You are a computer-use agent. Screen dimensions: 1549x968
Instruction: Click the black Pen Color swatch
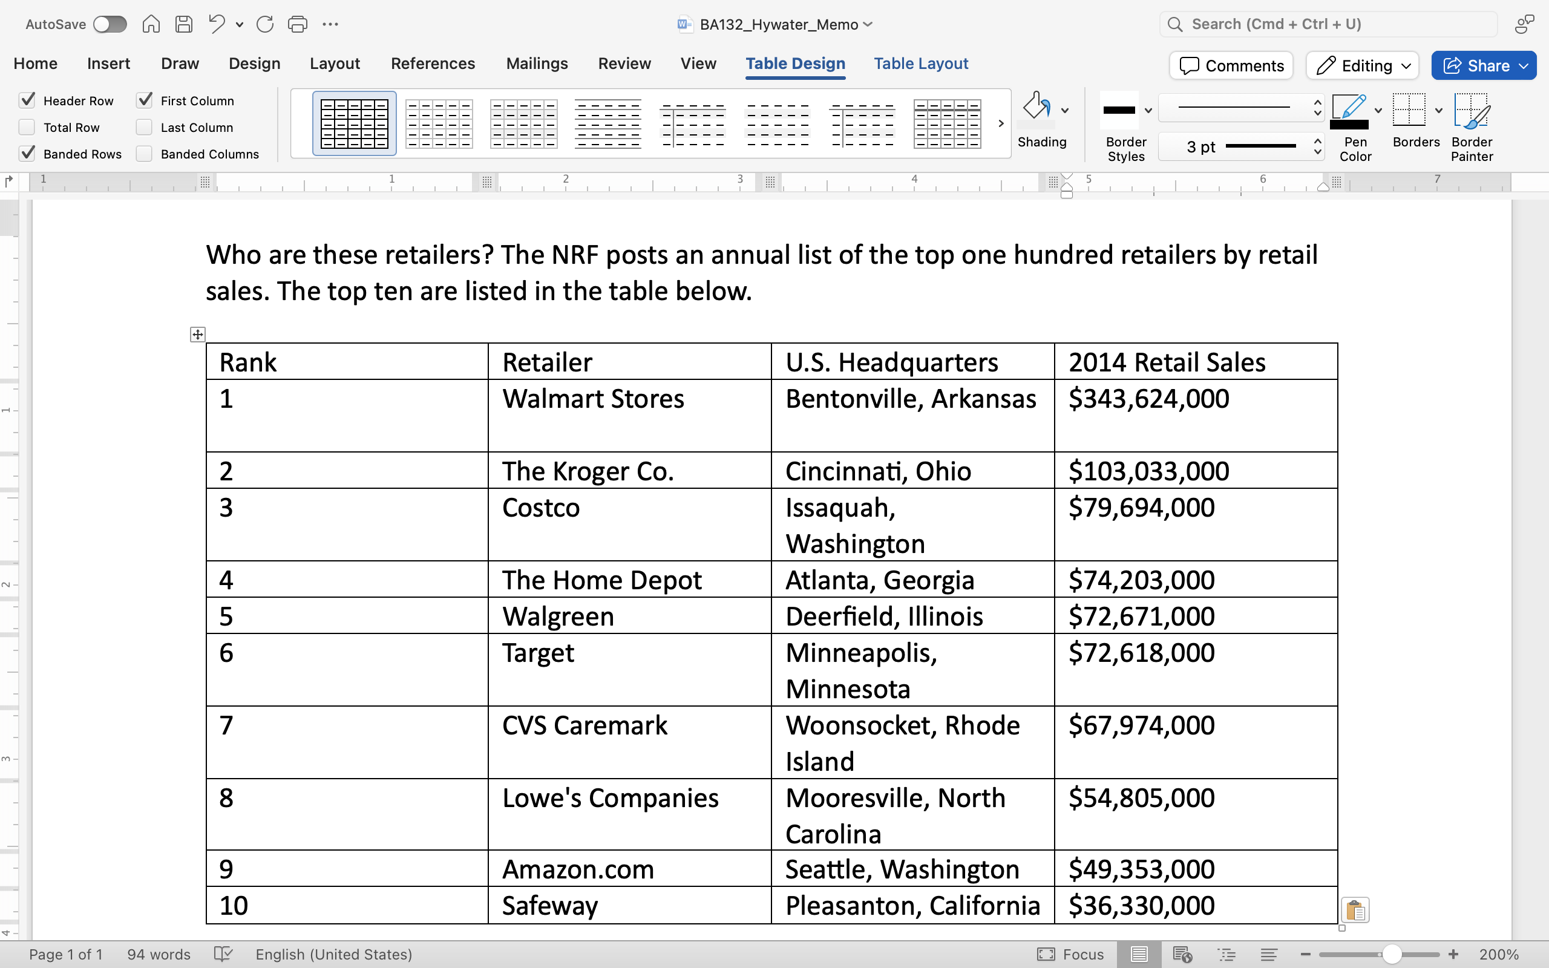[1349, 124]
